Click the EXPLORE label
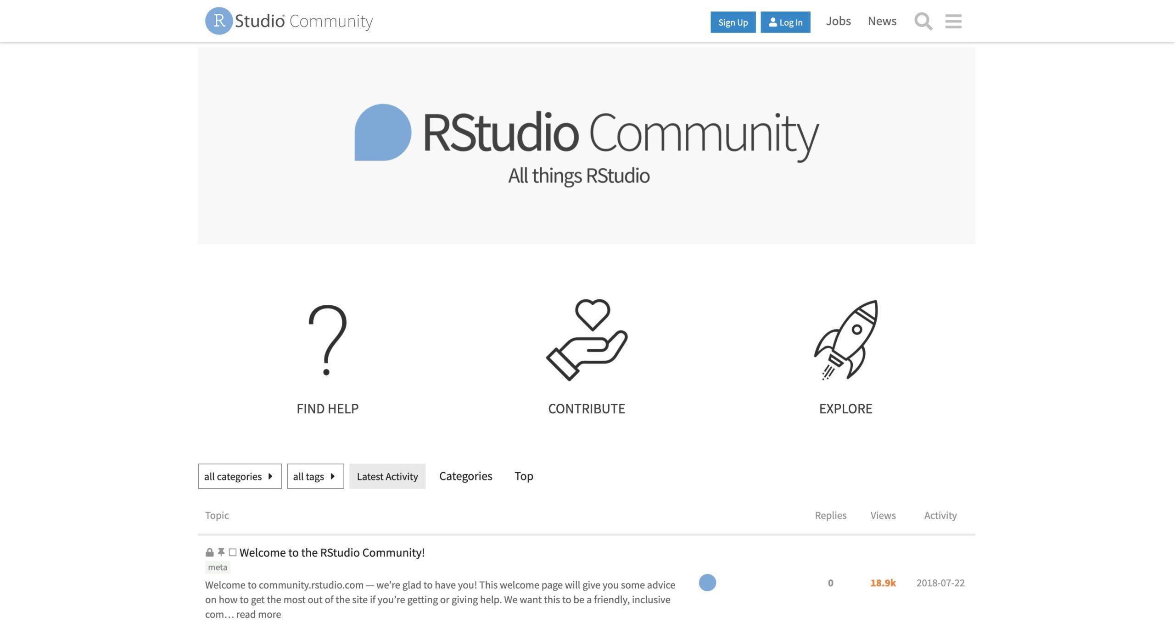Screen dimensions: 1175x628 (845, 408)
